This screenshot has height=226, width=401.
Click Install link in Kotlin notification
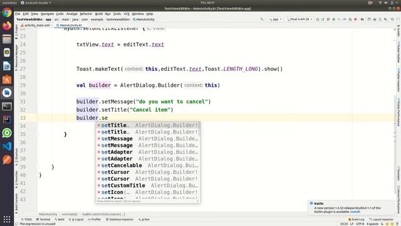pos(355,212)
